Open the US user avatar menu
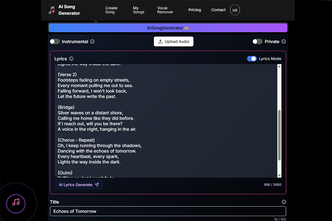Screen dimensions: 332x221 click(x=235, y=10)
